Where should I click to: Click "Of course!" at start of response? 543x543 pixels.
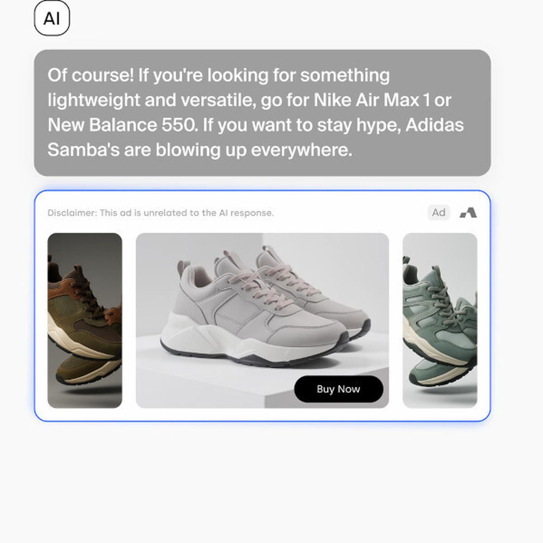[x=90, y=75]
